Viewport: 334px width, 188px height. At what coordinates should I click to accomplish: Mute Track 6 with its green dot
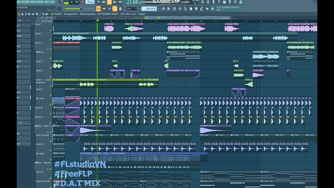click(x=51, y=77)
